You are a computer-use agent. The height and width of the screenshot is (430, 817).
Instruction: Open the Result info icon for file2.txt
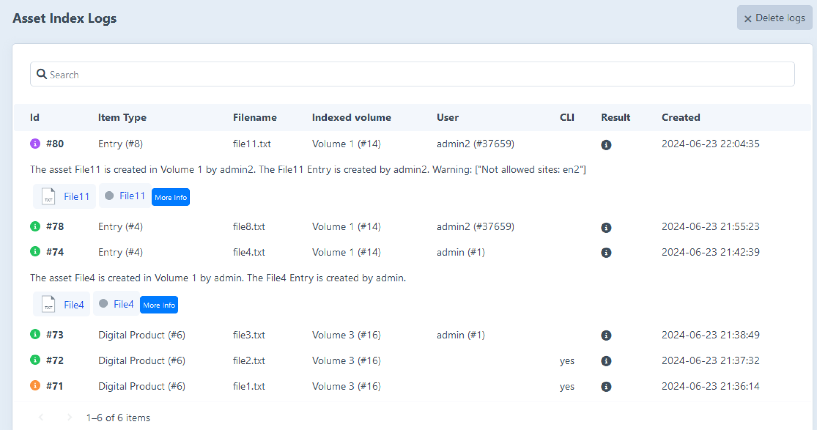[x=606, y=361]
